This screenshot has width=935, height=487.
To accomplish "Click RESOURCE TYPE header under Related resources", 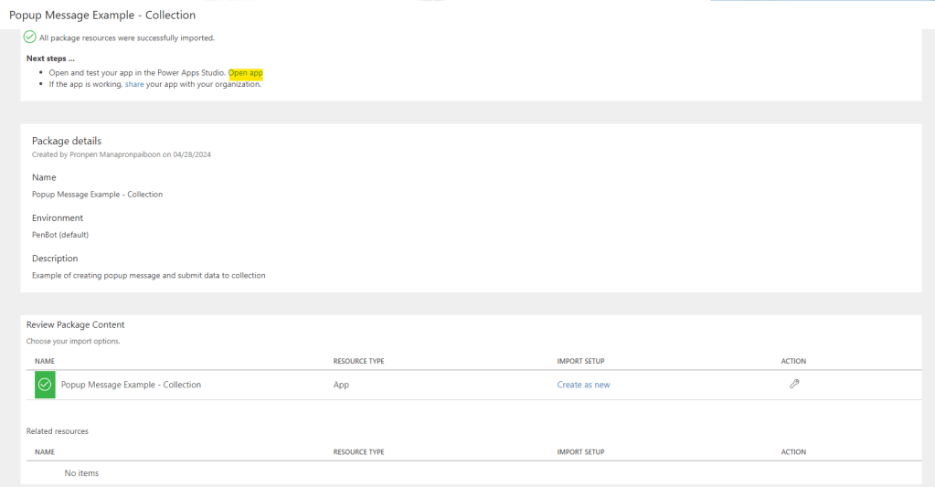I will tap(358, 451).
